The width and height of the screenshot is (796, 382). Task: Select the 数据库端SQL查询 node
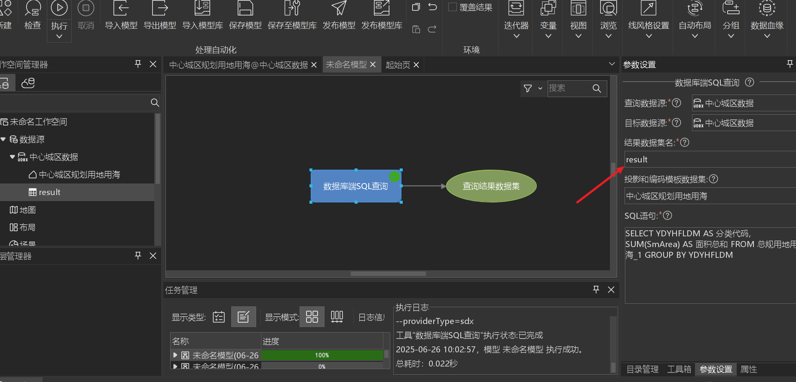356,186
